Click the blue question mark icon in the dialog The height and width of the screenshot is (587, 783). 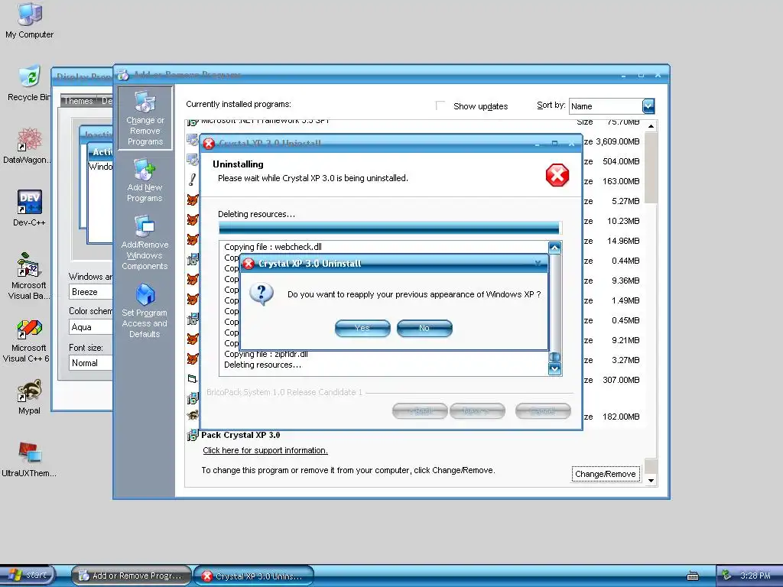[x=262, y=294]
